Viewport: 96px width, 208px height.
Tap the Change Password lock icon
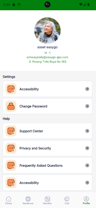(11, 106)
